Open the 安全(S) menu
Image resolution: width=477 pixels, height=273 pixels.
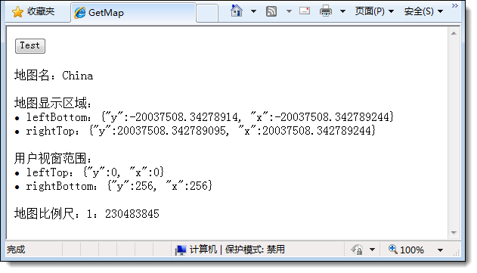[423, 11]
